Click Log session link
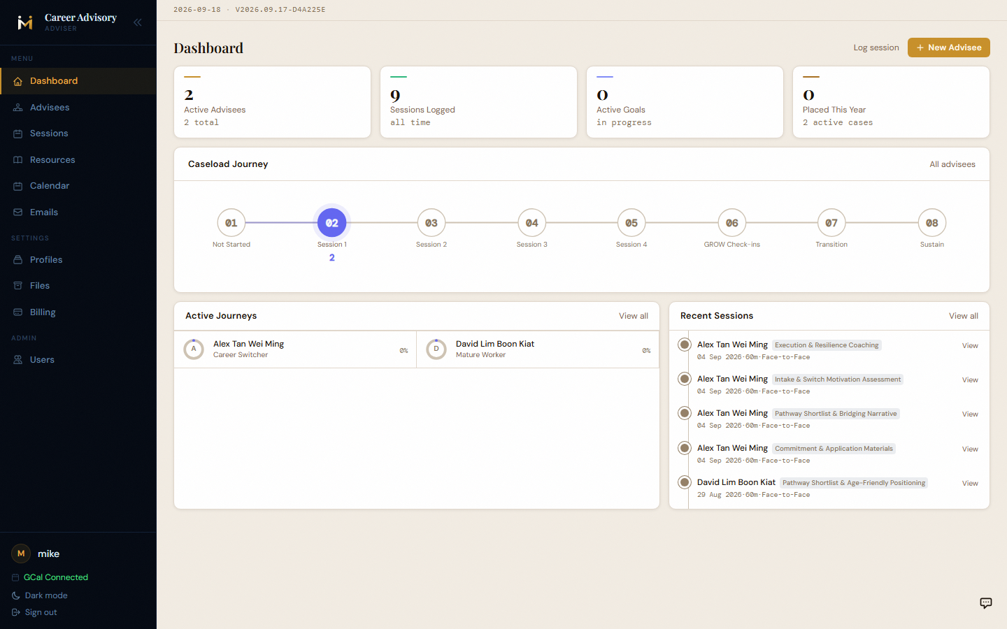The width and height of the screenshot is (1007, 629). pyautogui.click(x=876, y=48)
